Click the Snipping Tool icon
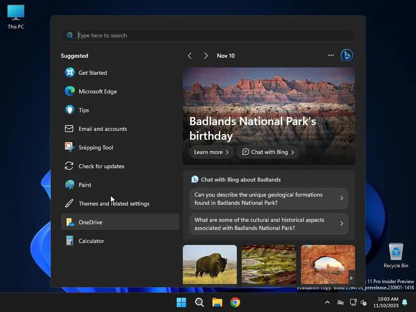This screenshot has width=416, height=312. pyautogui.click(x=70, y=147)
